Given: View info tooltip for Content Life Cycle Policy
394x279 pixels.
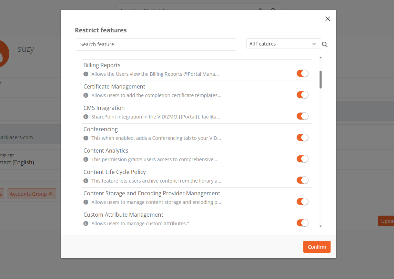Looking at the screenshot, I should coord(85,180).
